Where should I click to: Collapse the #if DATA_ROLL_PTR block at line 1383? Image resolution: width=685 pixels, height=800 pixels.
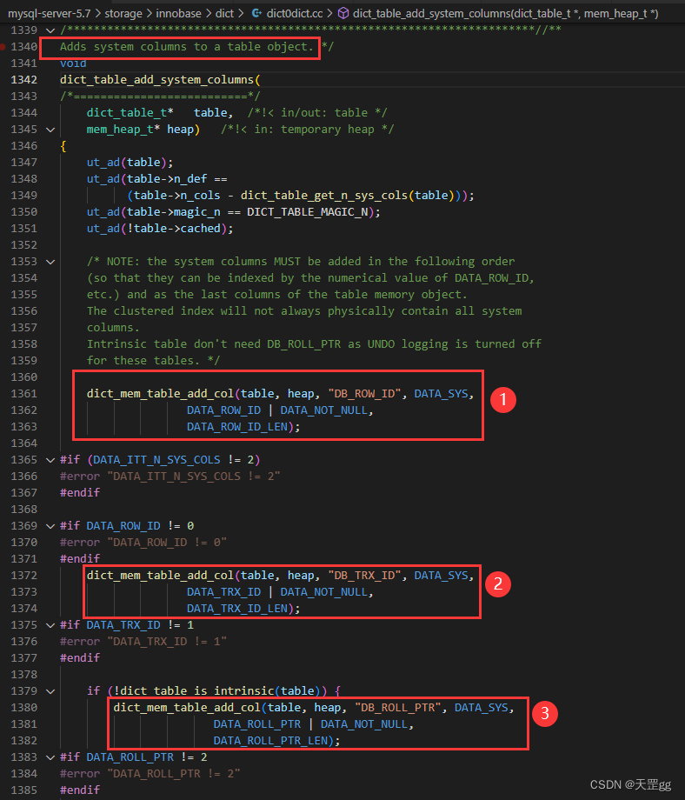pos(50,757)
